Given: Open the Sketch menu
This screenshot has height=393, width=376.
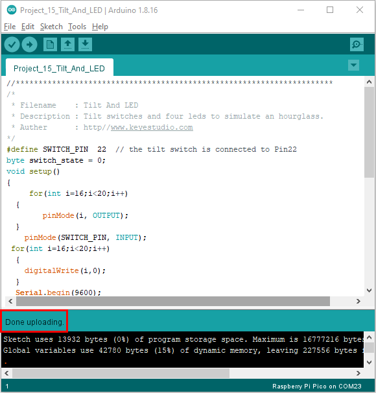Looking at the screenshot, I should (51, 27).
